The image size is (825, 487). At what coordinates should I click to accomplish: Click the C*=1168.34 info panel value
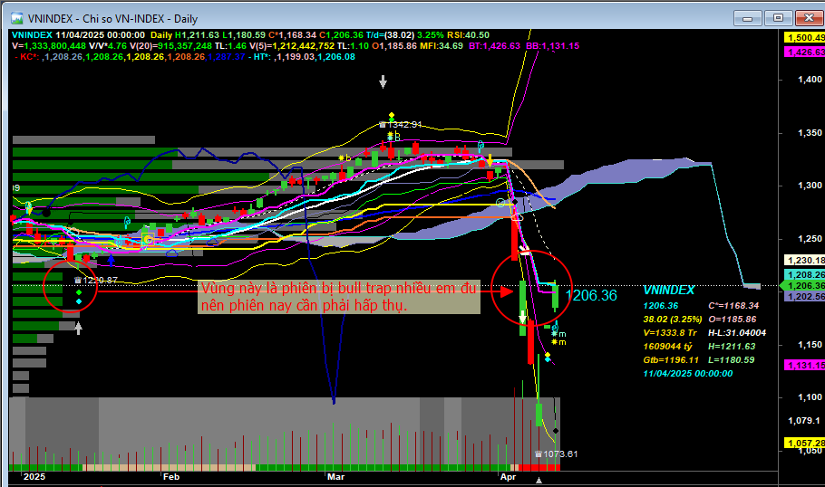click(733, 306)
